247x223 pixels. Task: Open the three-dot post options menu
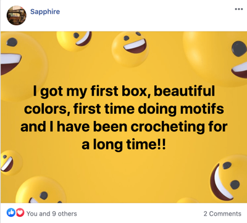point(239,9)
